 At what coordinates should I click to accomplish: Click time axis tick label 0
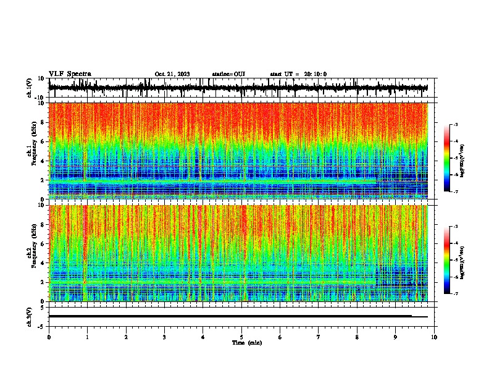pos(49,337)
